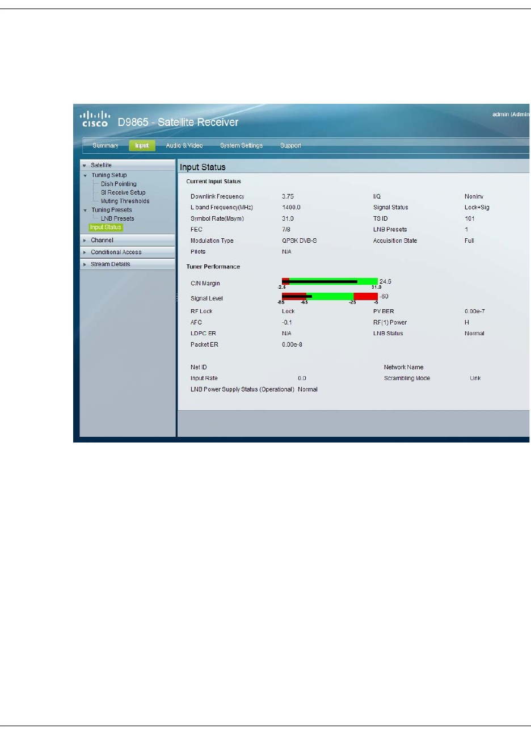Click the Modulation Type value QPSK DVB-S
This screenshot has width=531, height=729.
299,241
